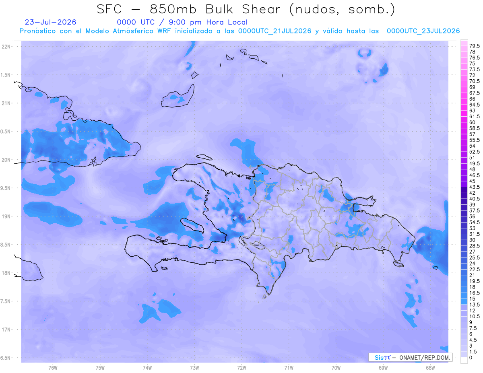Click the latitude label "19N"
The width and height of the screenshot is (483, 373).
tap(6, 216)
